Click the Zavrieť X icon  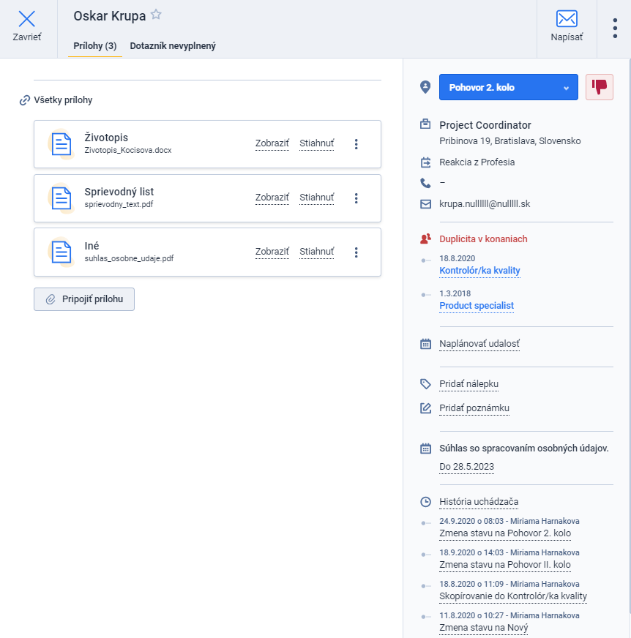pos(27,19)
